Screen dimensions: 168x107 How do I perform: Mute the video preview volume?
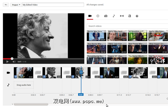(14, 61)
